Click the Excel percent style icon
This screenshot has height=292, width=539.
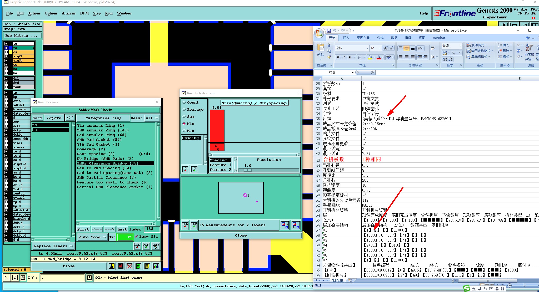coord(453,53)
